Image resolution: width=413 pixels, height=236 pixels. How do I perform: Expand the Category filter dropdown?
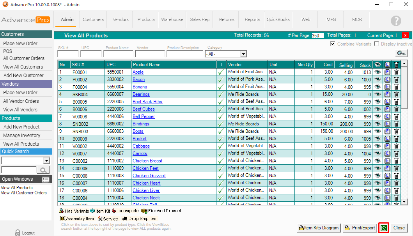(x=243, y=54)
